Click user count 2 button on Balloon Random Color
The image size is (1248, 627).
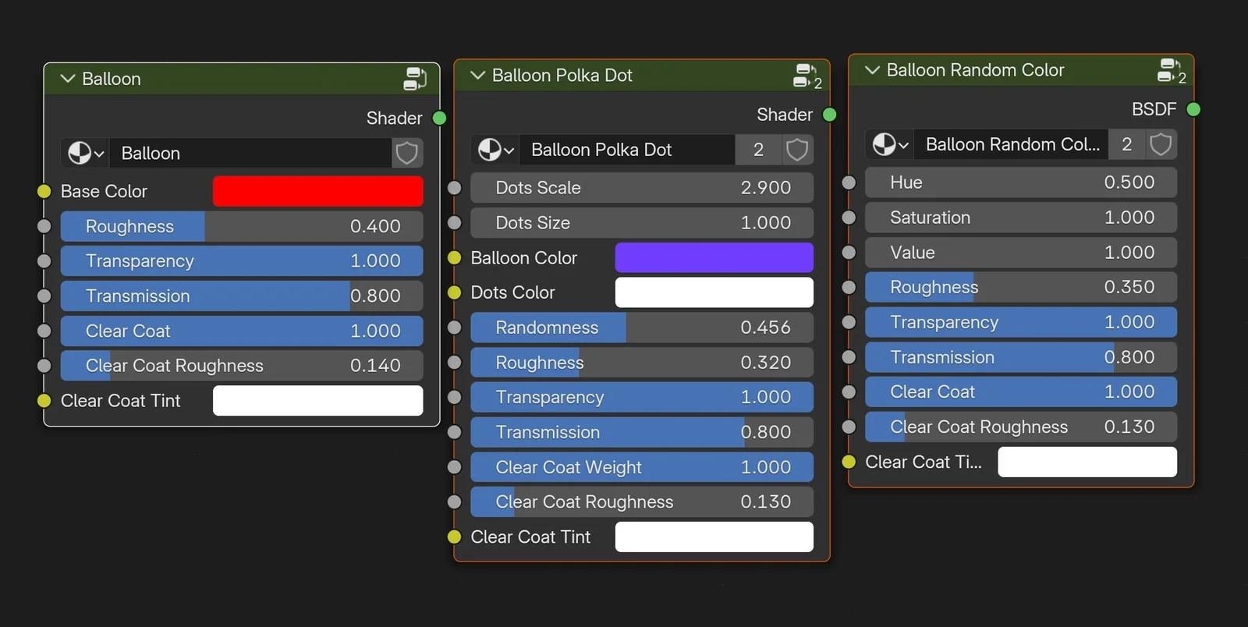[1126, 144]
